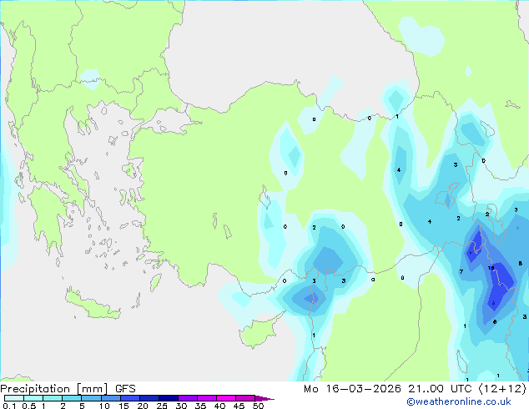Viewport: 529px width, 409px height.
Task: Click the legend tick label "20"
Action: click(143, 406)
